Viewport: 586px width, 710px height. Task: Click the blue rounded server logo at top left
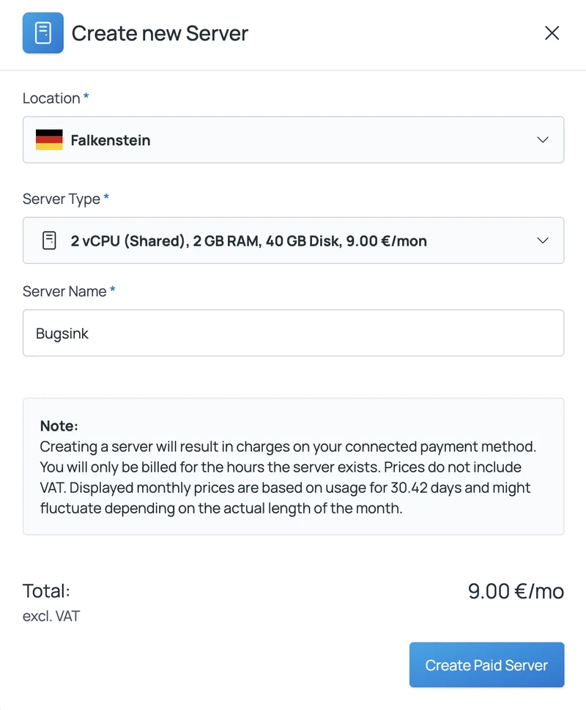pyautogui.click(x=42, y=33)
